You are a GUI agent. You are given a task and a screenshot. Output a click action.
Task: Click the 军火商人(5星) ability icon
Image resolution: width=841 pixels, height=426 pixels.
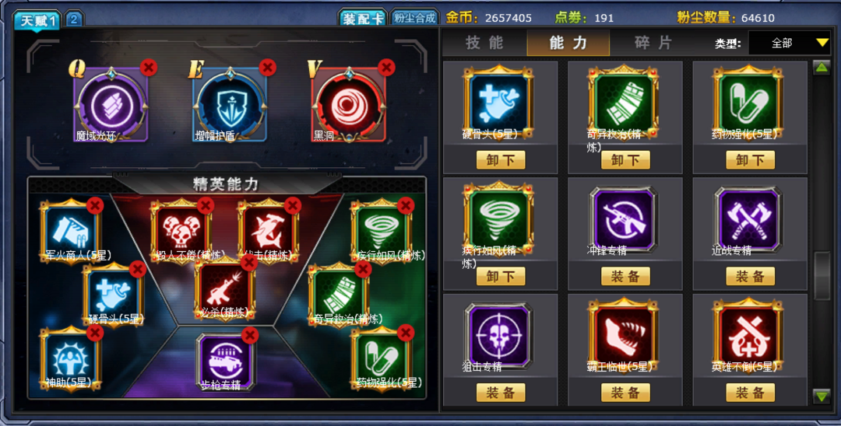tap(71, 230)
